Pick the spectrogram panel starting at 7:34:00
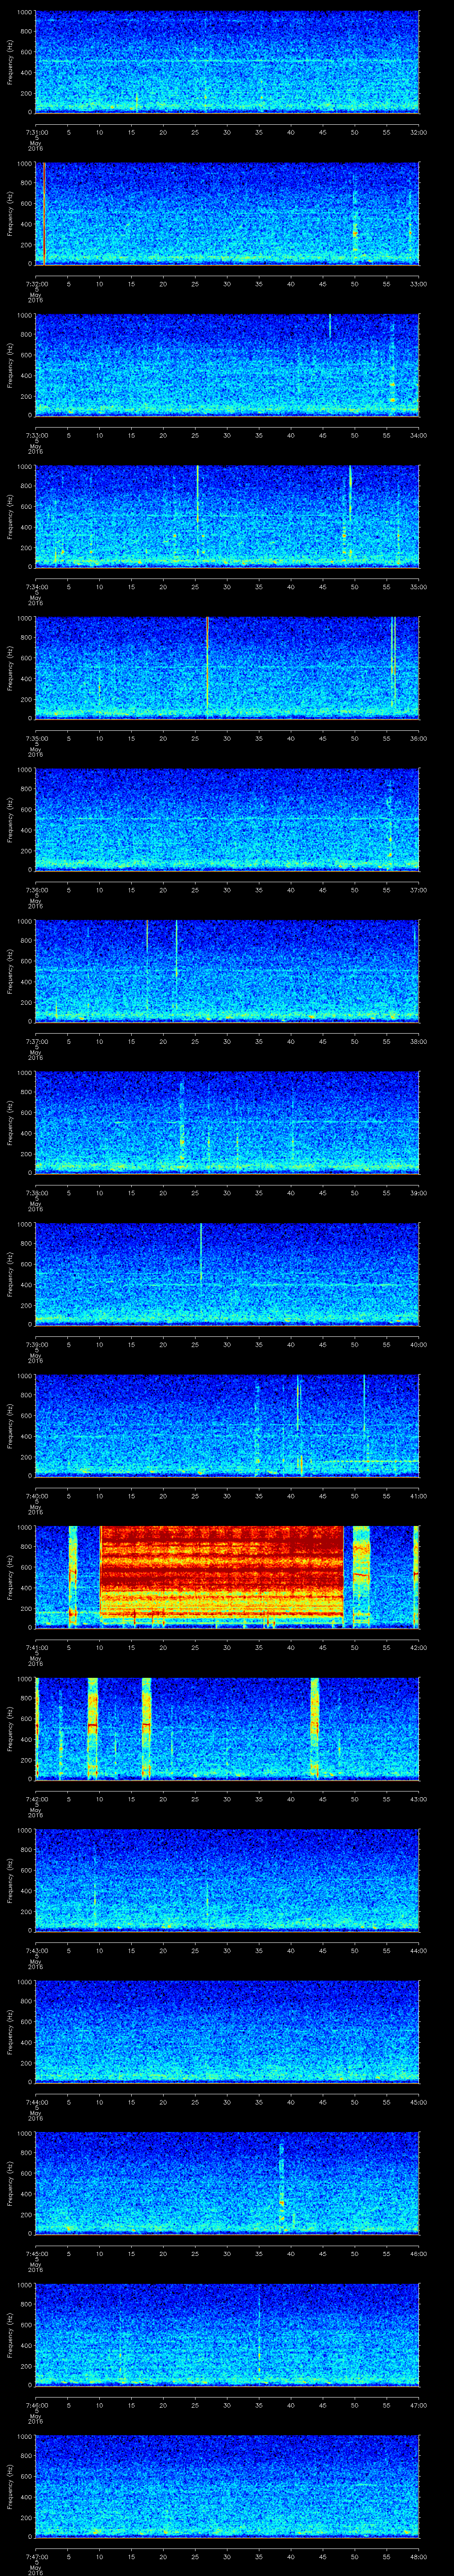This screenshot has height=2576, width=454. pyautogui.click(x=227, y=516)
